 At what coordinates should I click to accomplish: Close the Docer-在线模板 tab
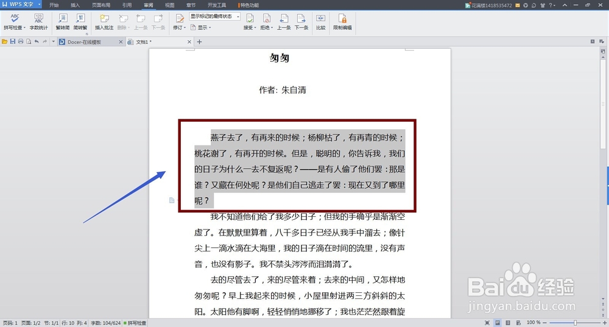121,42
